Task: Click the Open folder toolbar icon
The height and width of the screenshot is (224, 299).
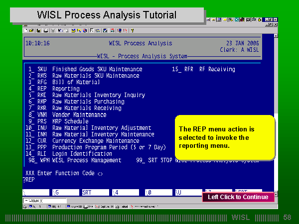Action: (31, 30)
